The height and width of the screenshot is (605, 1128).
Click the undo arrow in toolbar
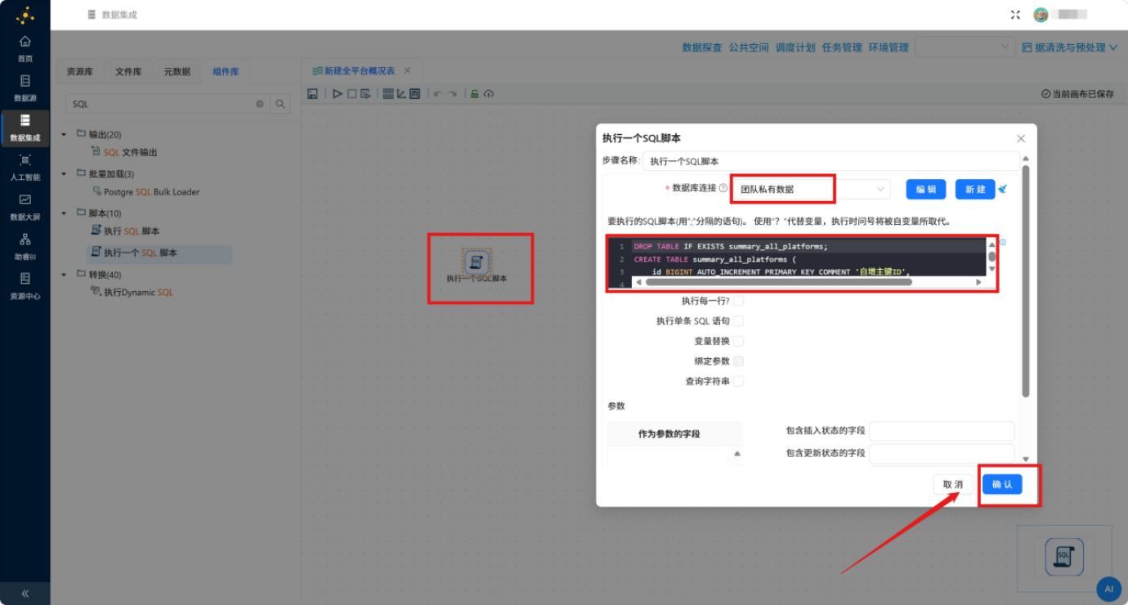click(x=437, y=94)
